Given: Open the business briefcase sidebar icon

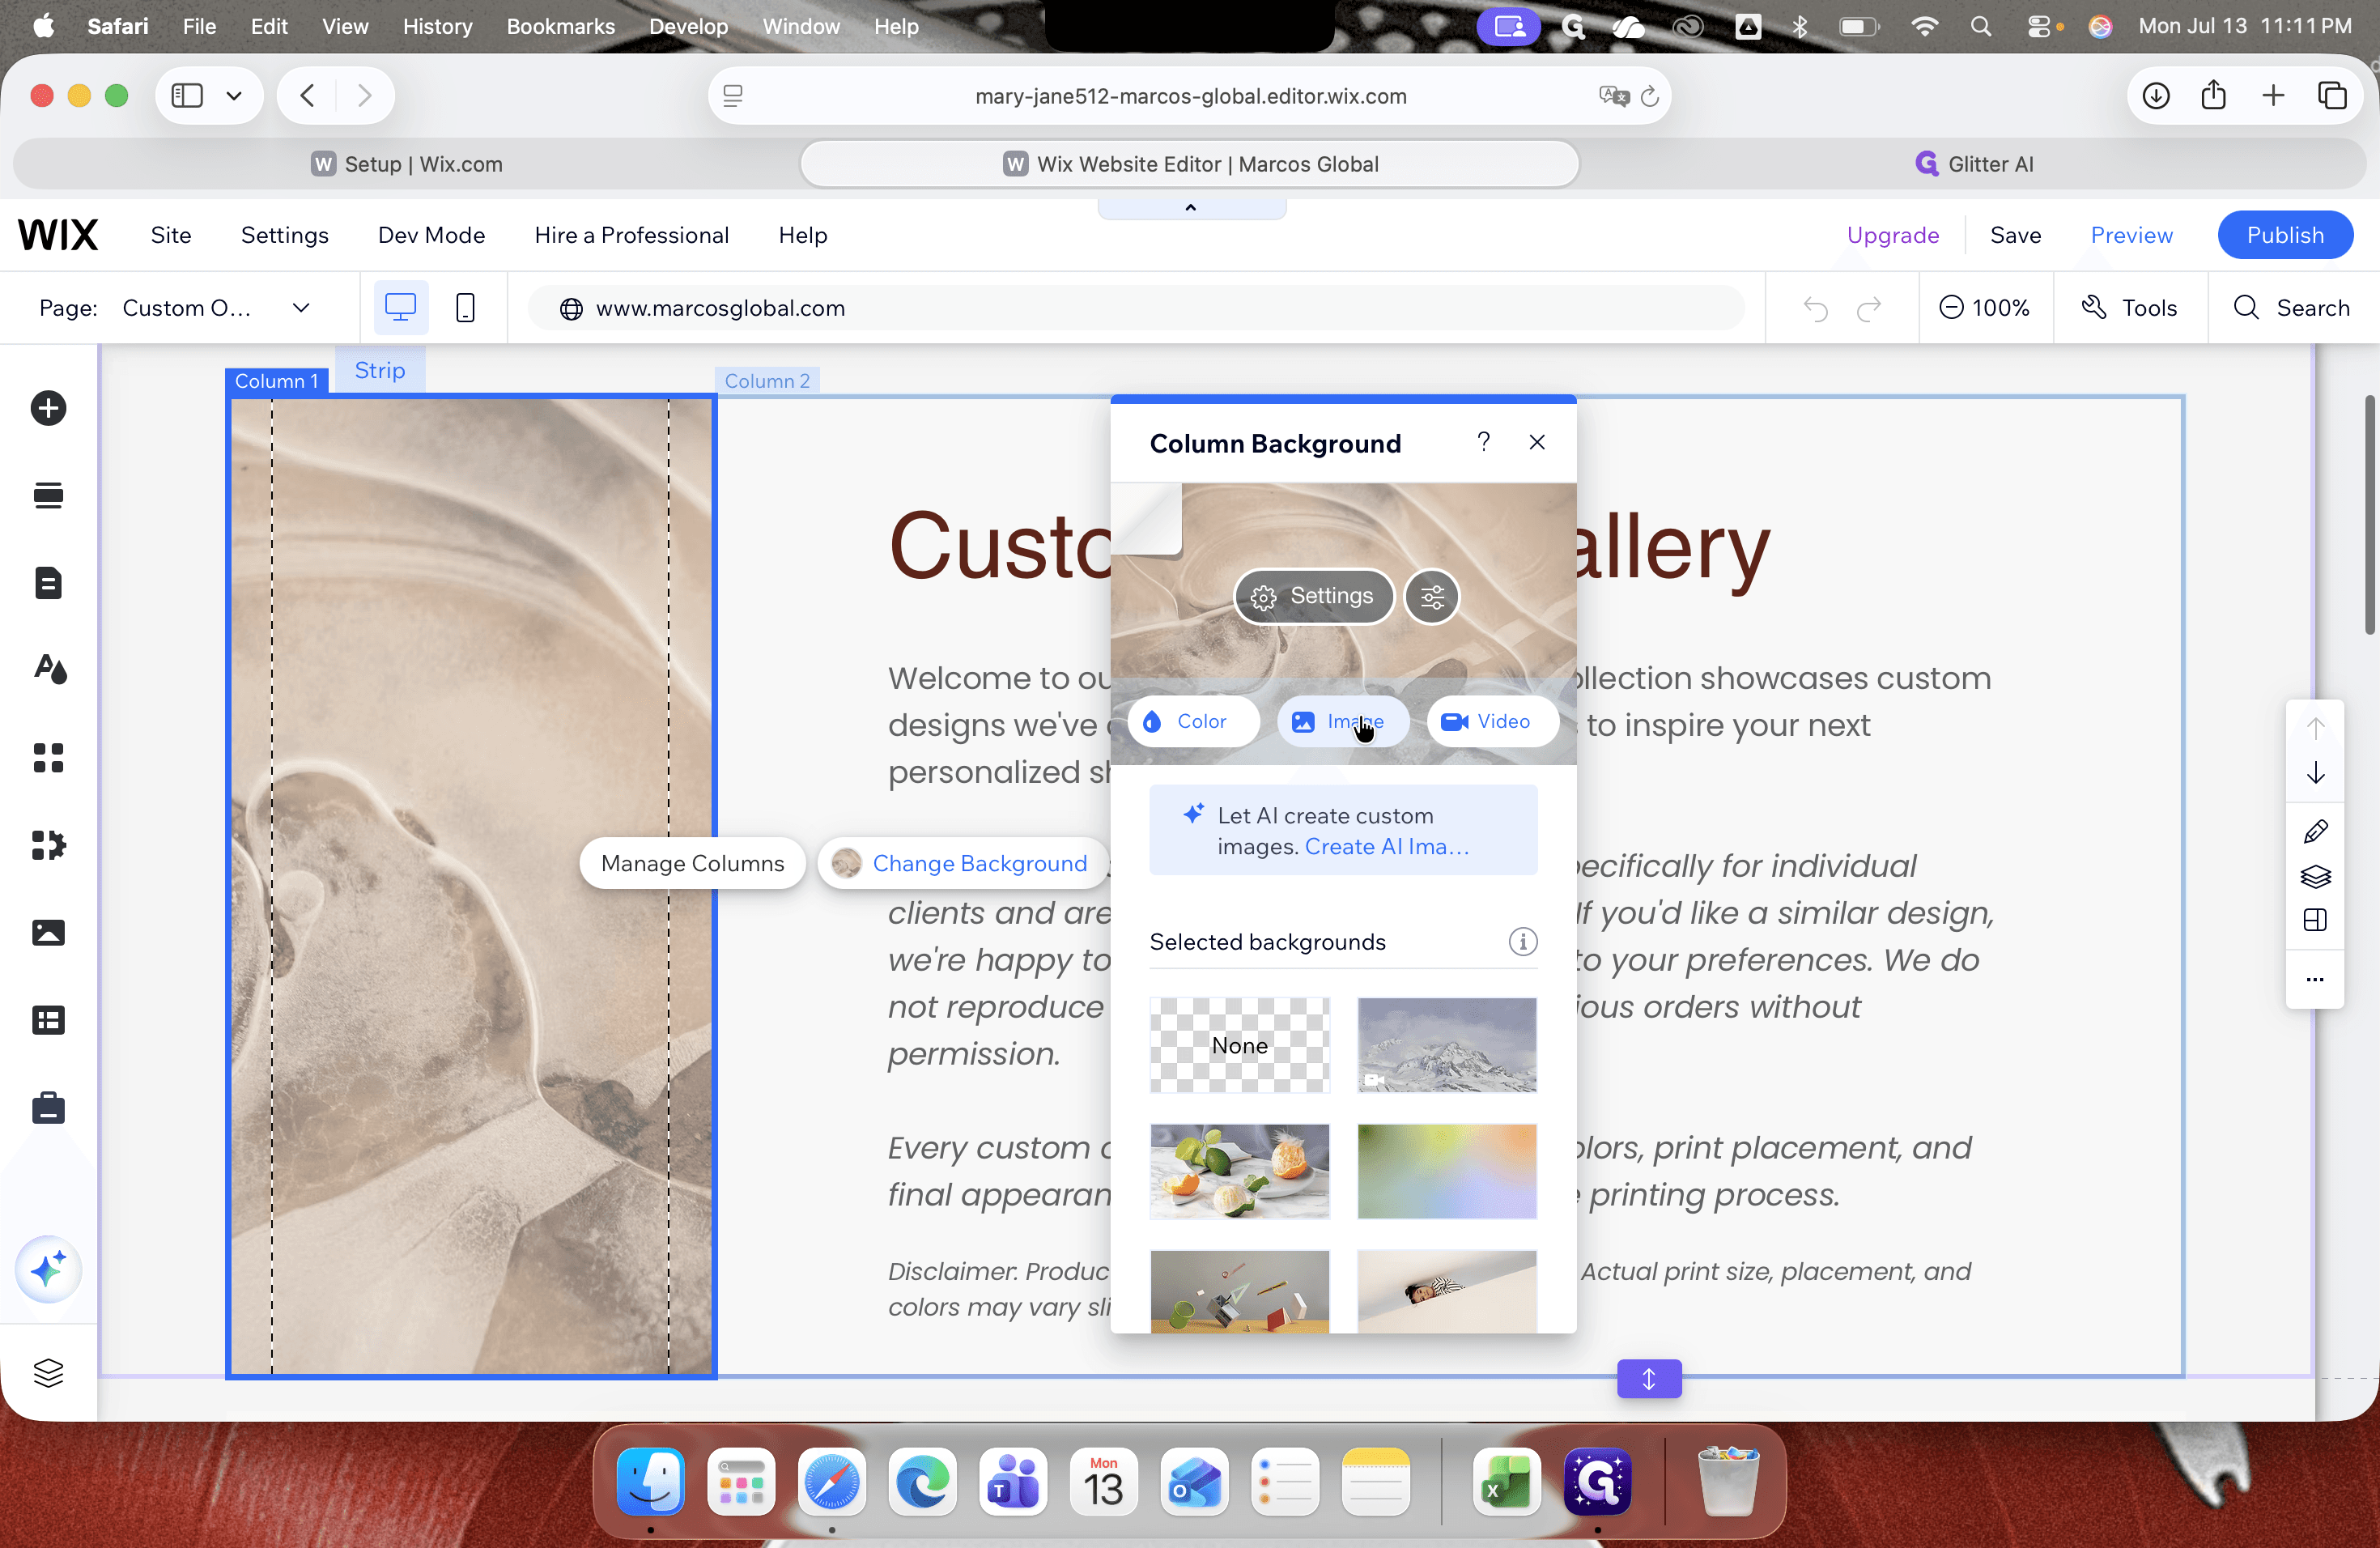Looking at the screenshot, I should (x=48, y=1108).
